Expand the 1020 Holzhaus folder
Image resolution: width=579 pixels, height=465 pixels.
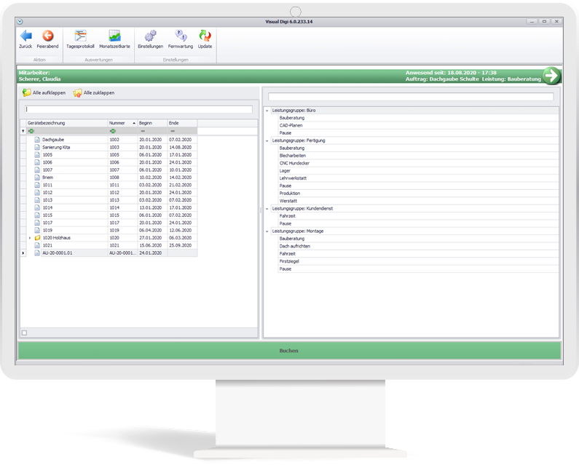[x=29, y=237]
